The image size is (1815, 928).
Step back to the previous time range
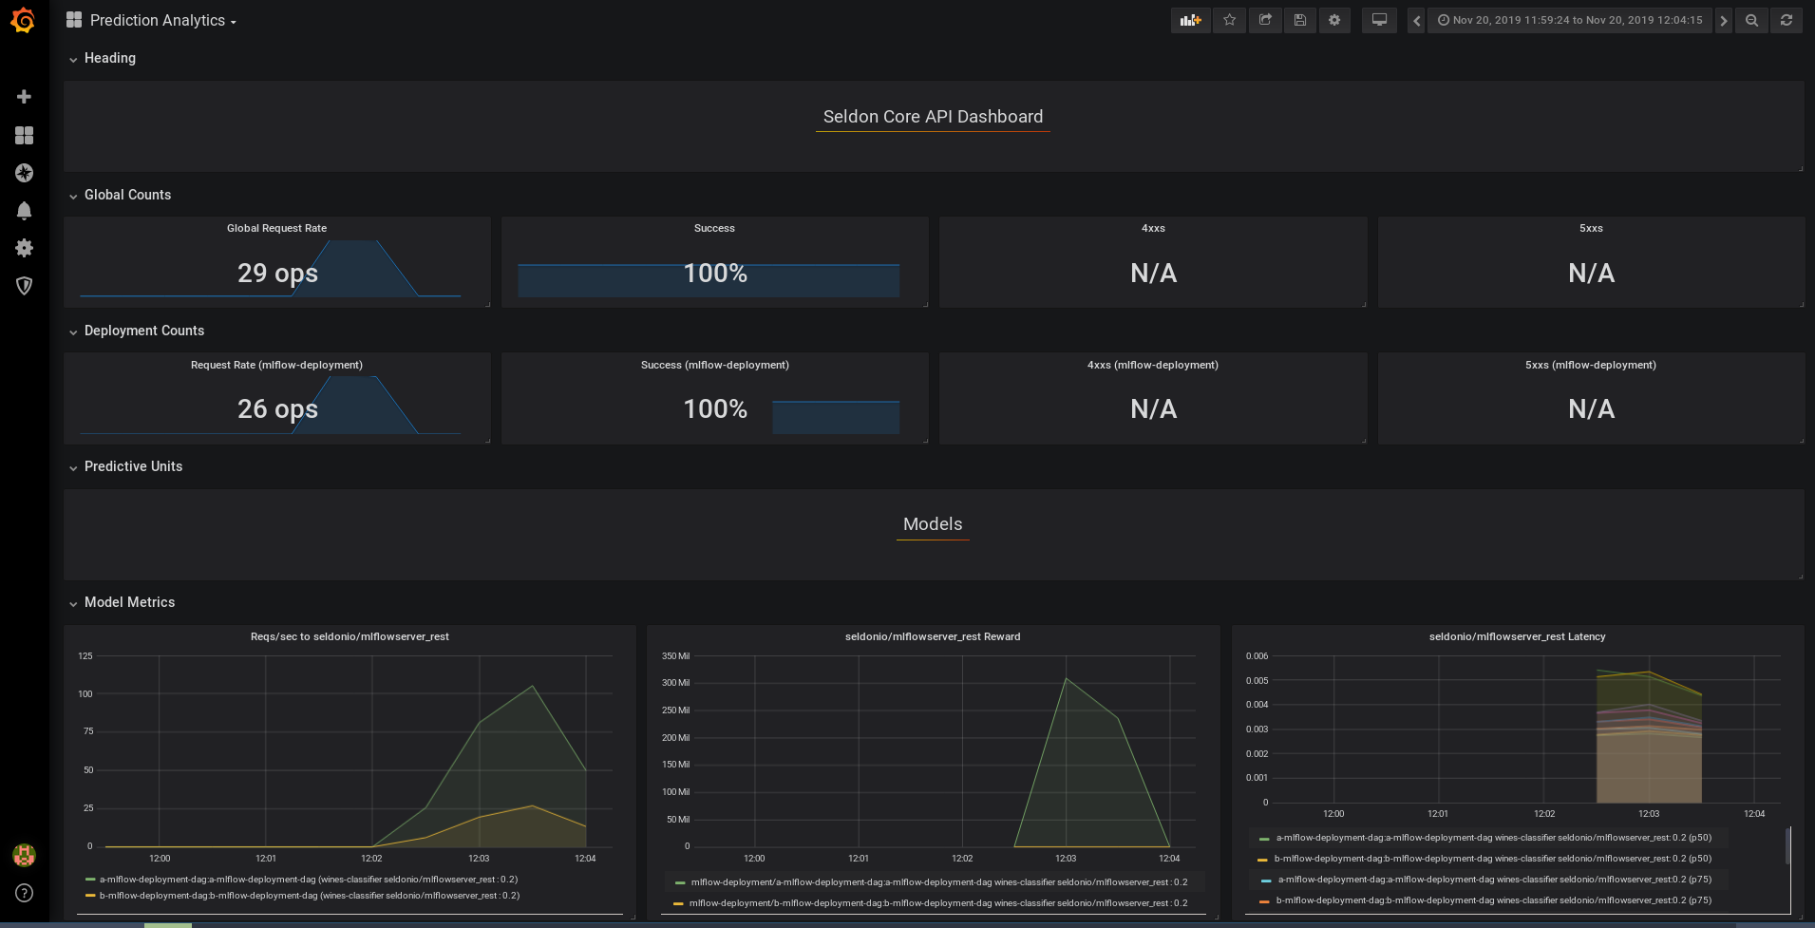pos(1416,20)
